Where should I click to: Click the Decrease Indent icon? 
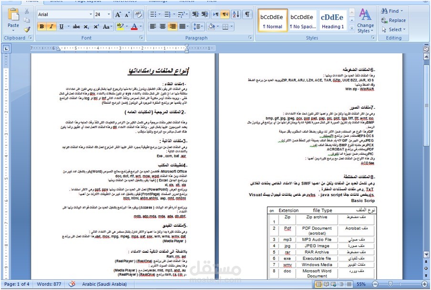coord(195,14)
